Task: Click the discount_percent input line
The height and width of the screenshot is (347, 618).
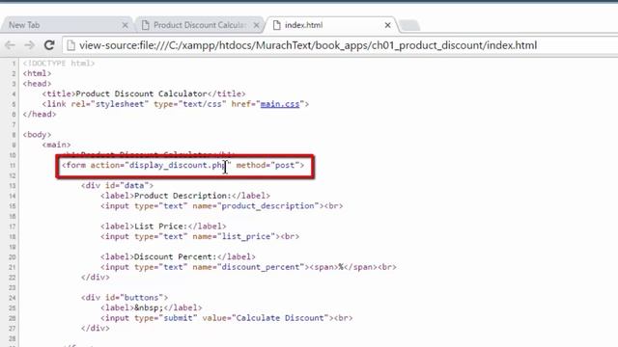Action: [248, 267]
